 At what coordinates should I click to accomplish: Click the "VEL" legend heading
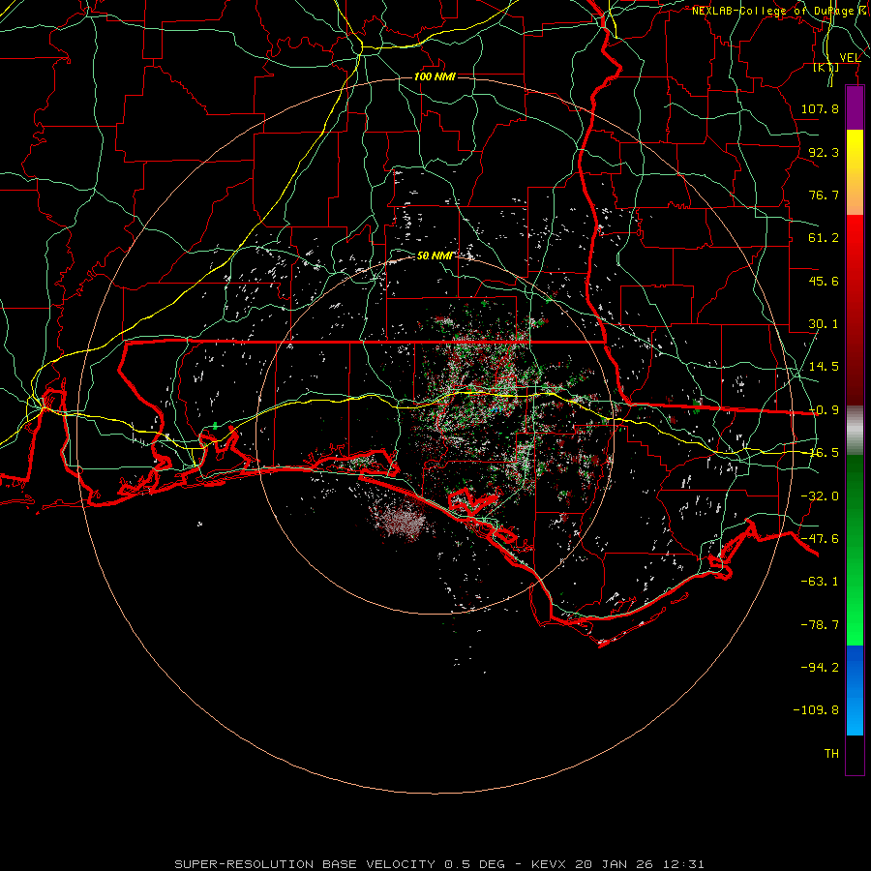tap(850, 58)
